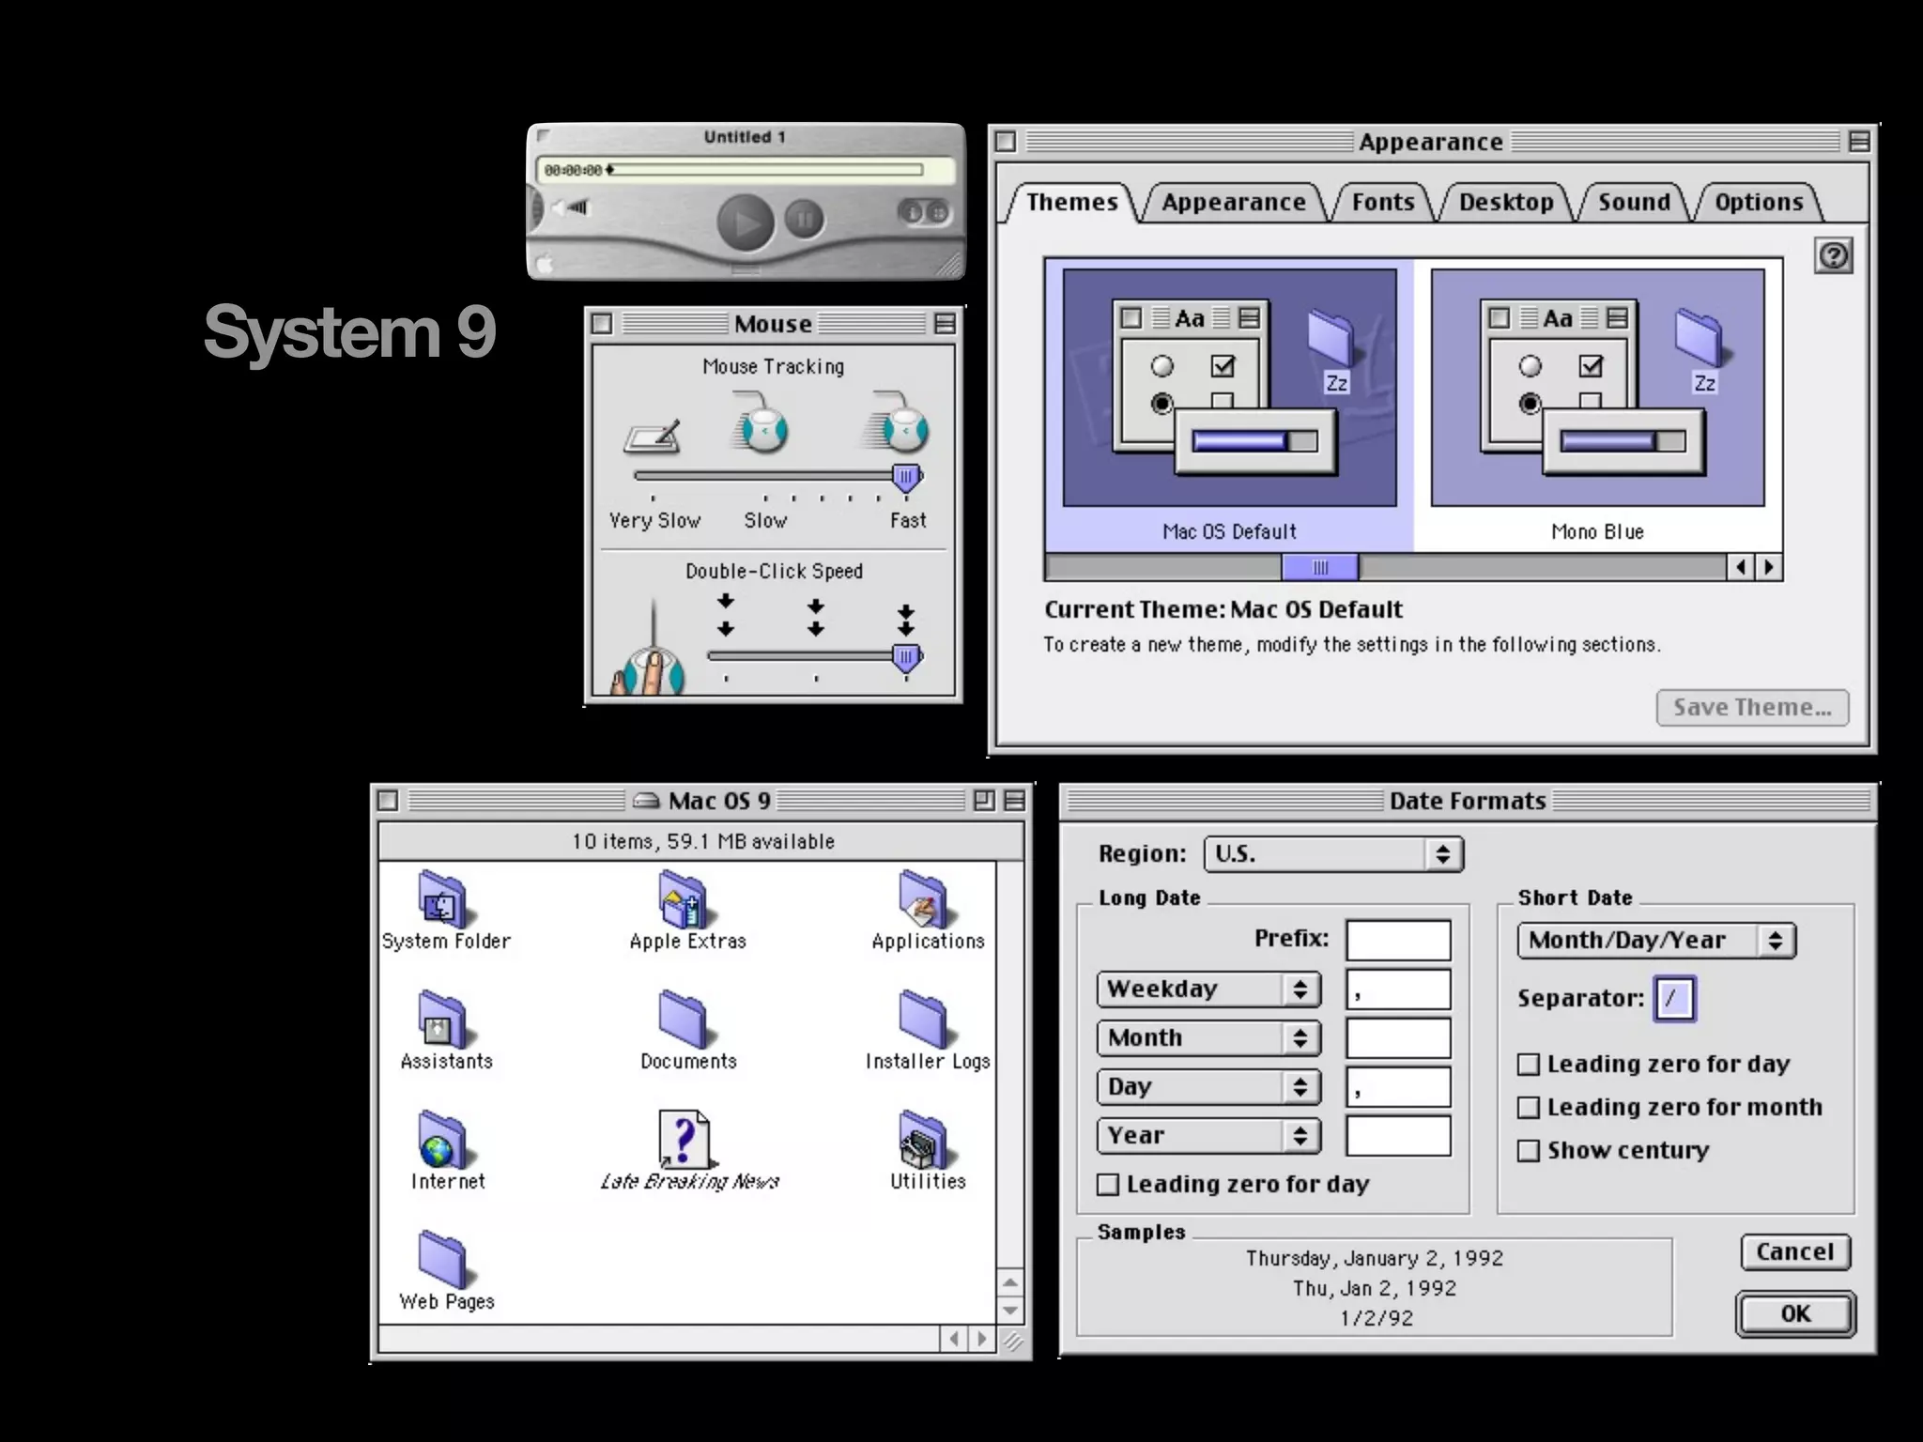The width and height of the screenshot is (1923, 1442).
Task: Click OK in Date Formats
Action: [1795, 1314]
